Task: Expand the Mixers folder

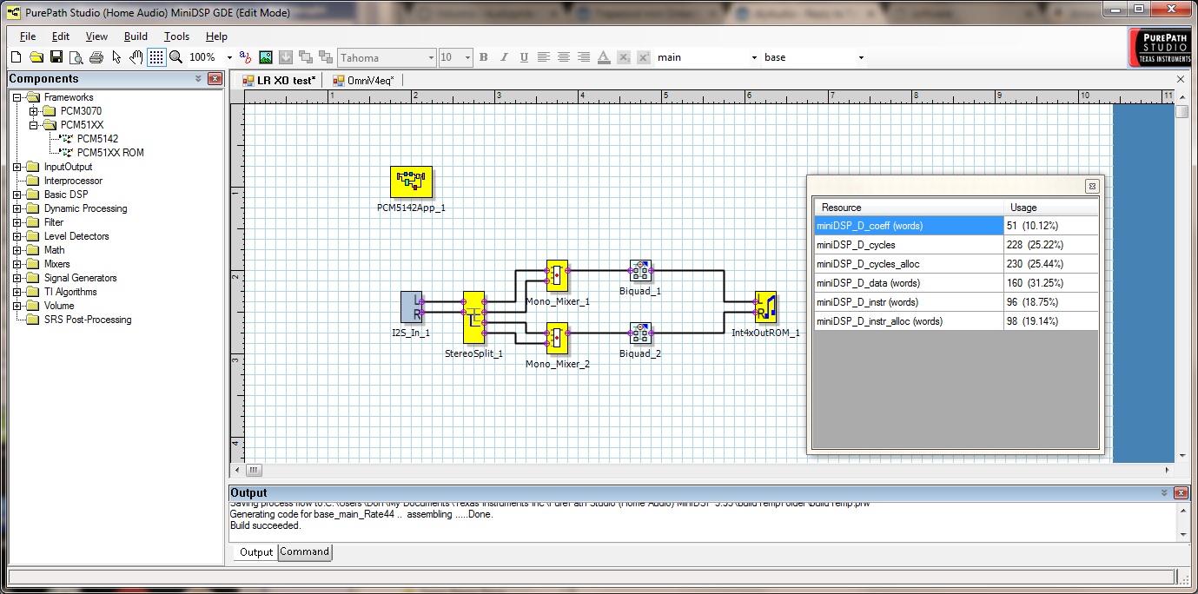Action: 18,264
